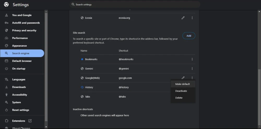This screenshot has height=129, width=261.
Task: Select Delete from the context menu
Action: click(179, 98)
